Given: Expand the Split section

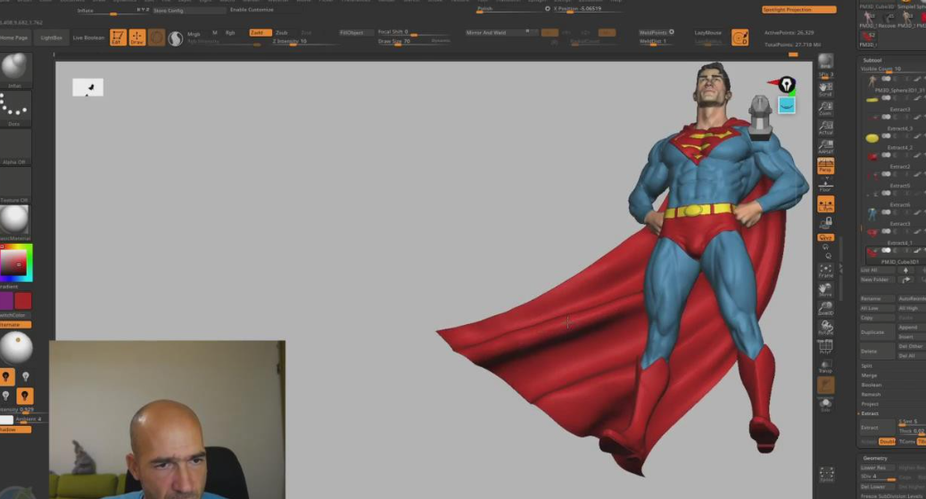Looking at the screenshot, I should (x=867, y=366).
